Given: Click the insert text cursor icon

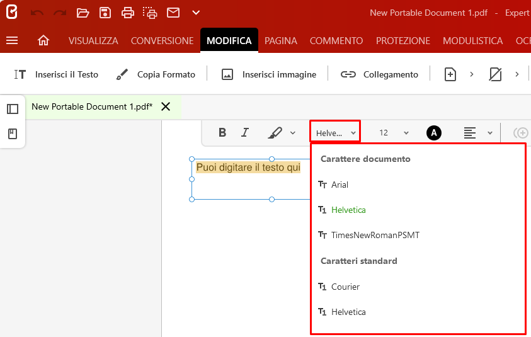Looking at the screenshot, I should (20, 74).
